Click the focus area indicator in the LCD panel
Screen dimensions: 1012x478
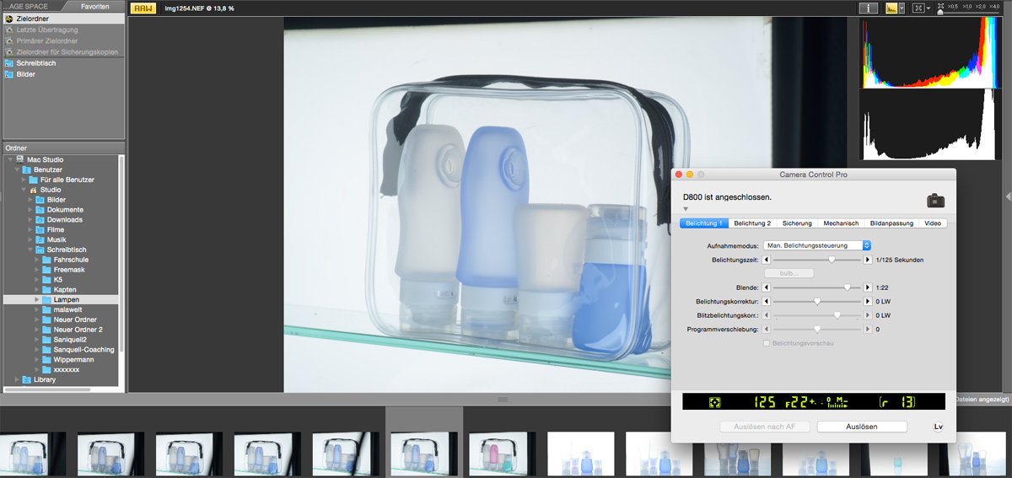tap(714, 402)
